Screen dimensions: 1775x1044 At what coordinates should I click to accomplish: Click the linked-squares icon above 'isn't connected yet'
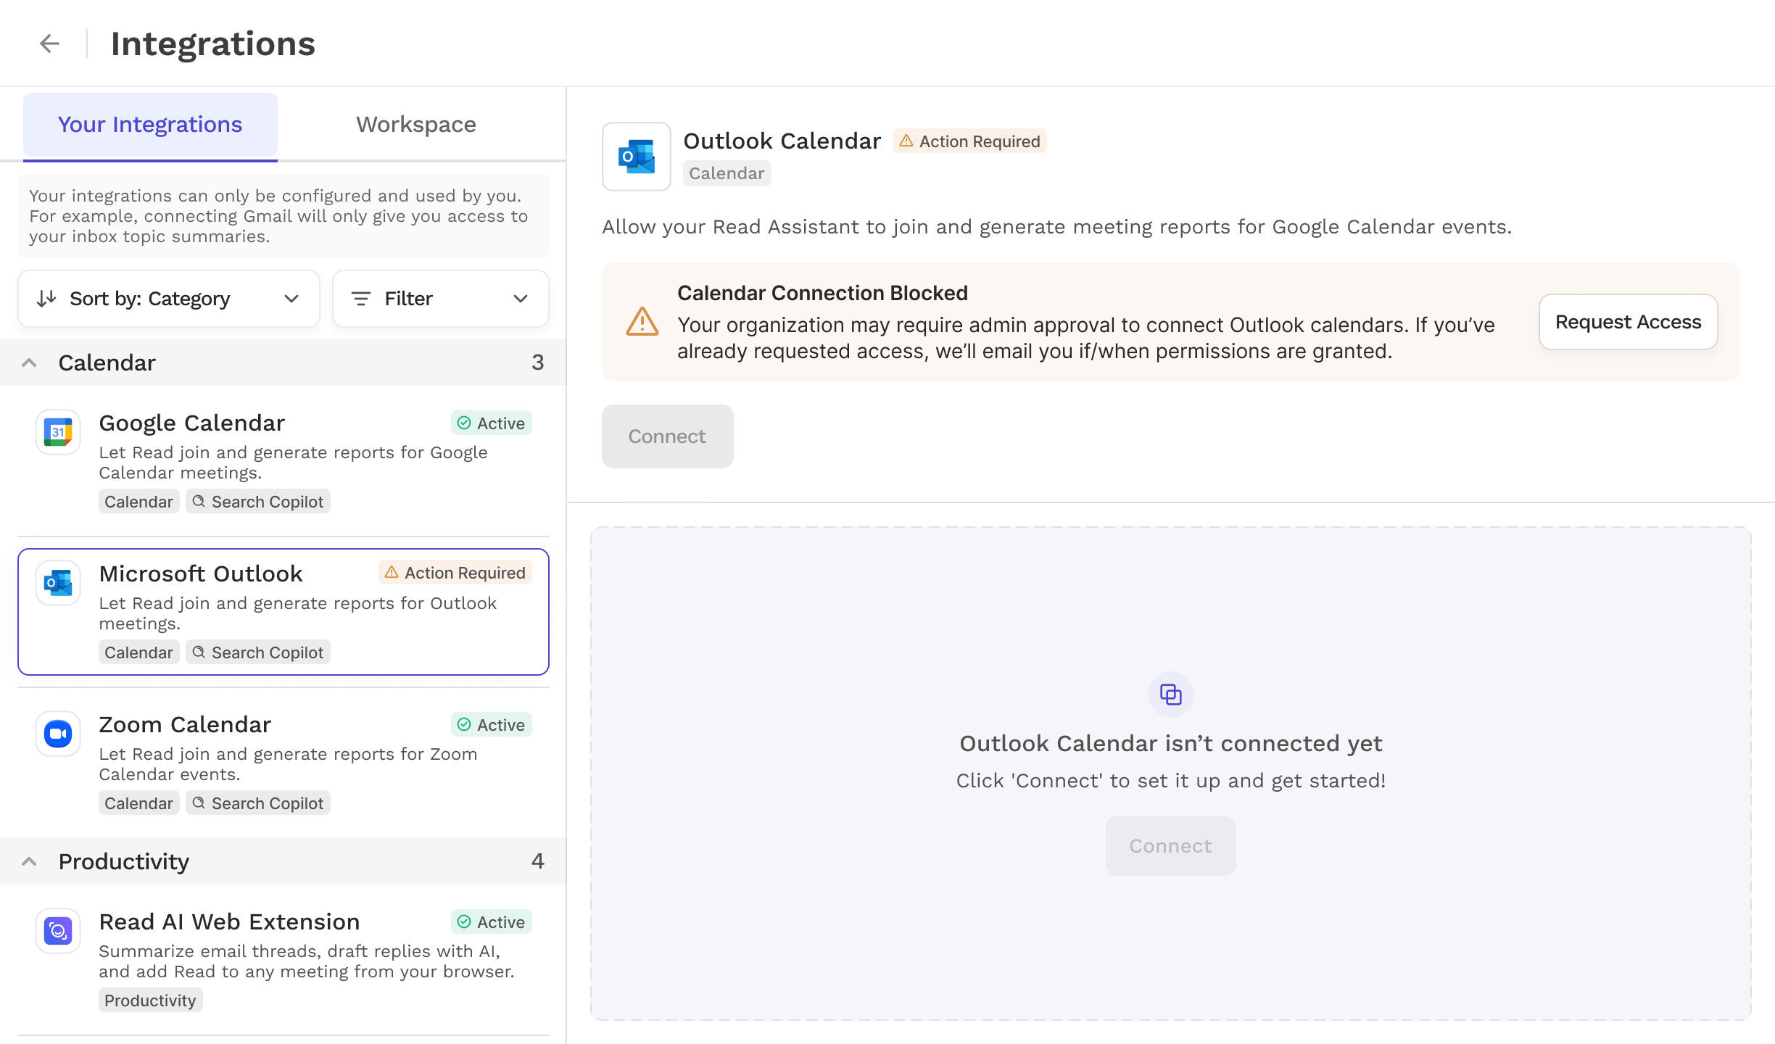1171,695
